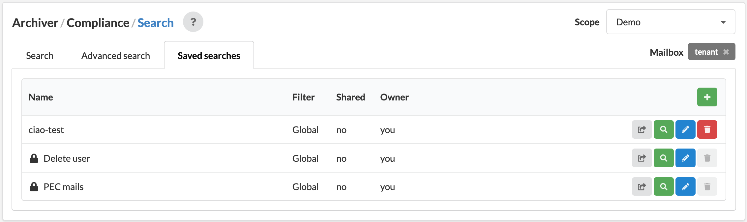Switch to the Search tab
The image size is (747, 222).
click(40, 56)
